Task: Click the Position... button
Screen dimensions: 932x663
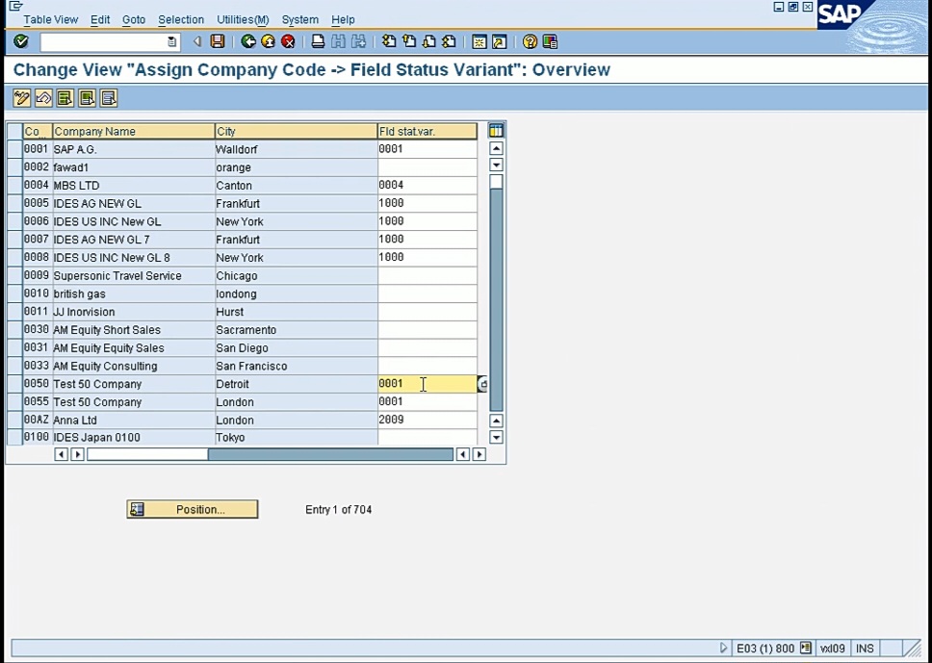Action: tap(192, 509)
